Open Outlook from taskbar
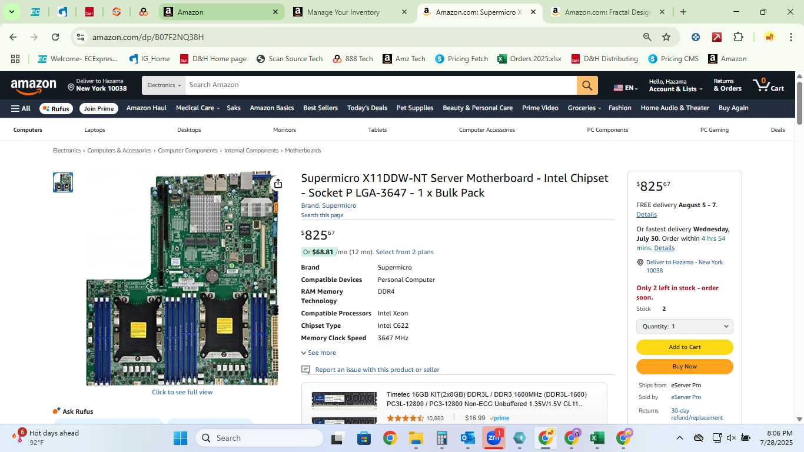 468,438
